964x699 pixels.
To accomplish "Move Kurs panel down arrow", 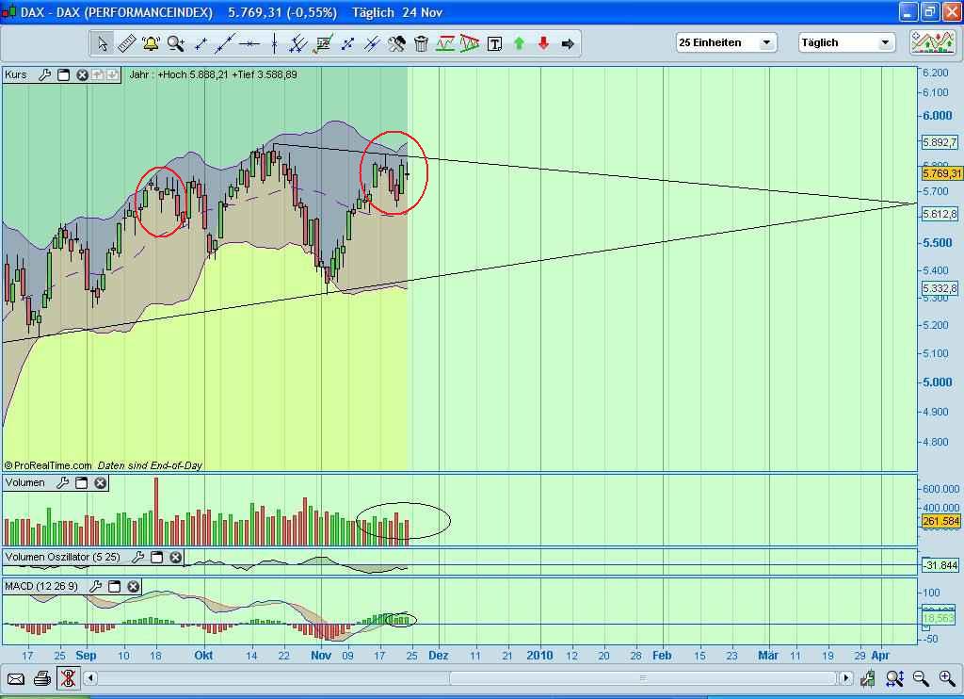I will (x=113, y=75).
